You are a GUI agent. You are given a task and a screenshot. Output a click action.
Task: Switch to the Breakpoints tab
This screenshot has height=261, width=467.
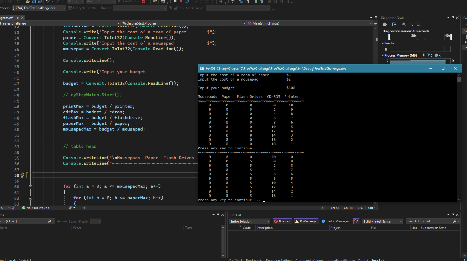[254, 260]
